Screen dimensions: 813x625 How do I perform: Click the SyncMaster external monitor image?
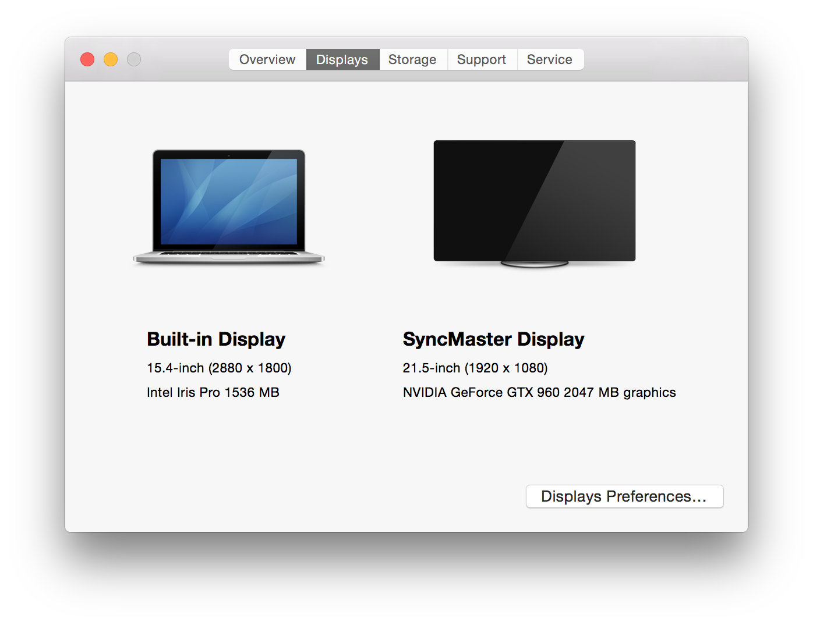pos(535,204)
